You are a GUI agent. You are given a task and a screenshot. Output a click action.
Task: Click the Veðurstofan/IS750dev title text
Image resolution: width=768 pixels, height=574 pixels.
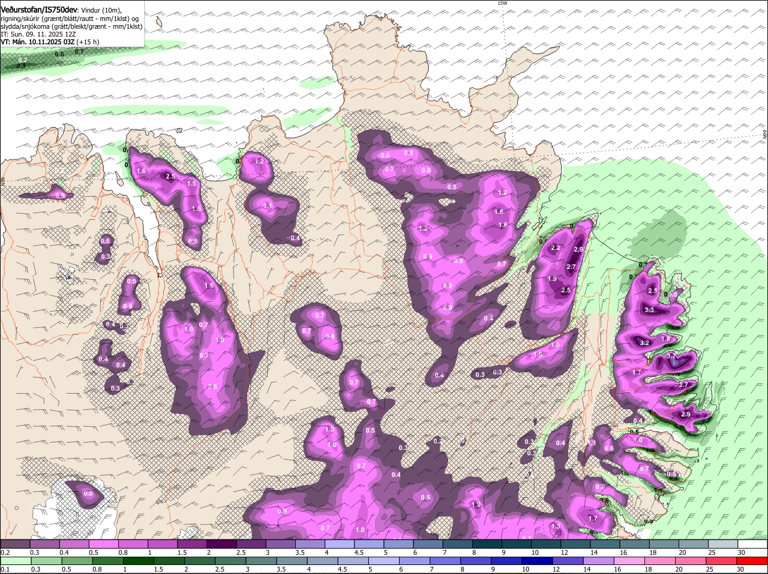[39, 10]
